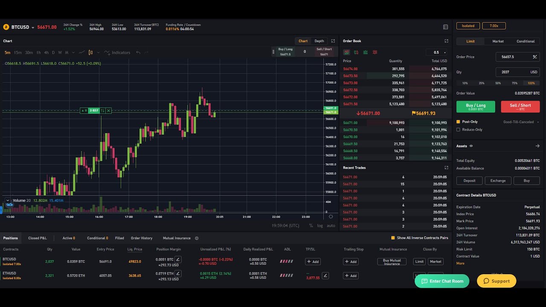Edit ETHUSD position margin pencil icon

[x=178, y=273]
